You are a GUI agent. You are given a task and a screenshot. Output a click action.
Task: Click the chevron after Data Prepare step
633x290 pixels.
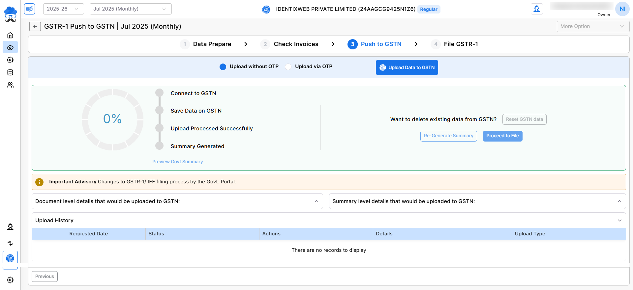246,44
